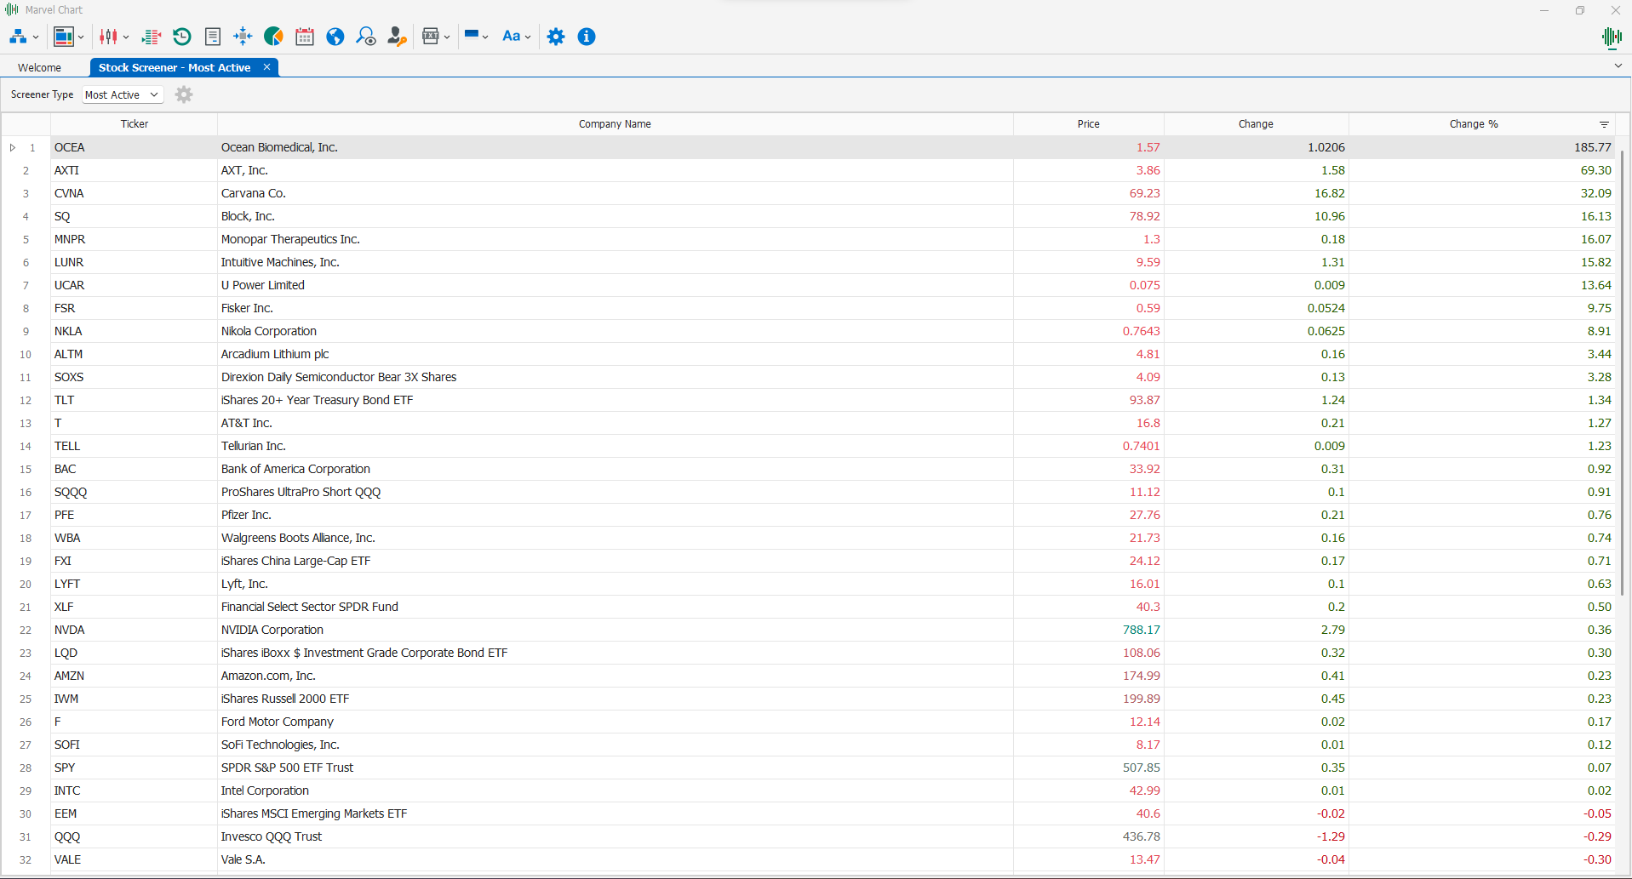The height and width of the screenshot is (879, 1632).
Task: Click the NVIDIA Corporation price 788.17
Action: pos(1141,630)
